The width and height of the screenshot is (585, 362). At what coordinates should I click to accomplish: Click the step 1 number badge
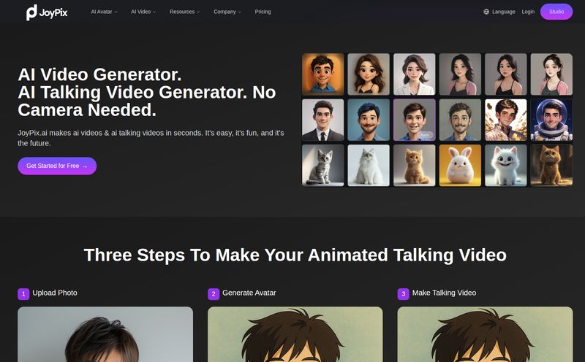coord(23,293)
